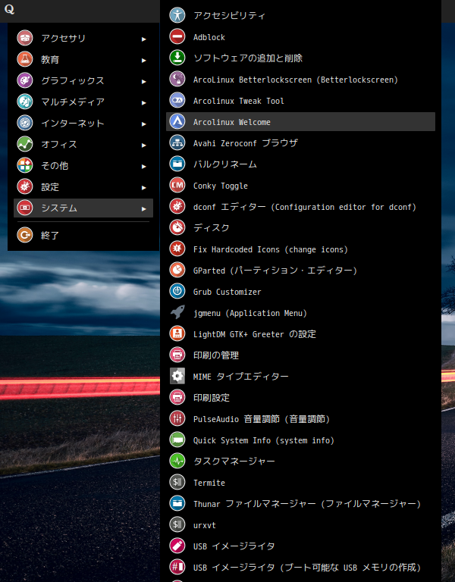Expand the 教育 submenu arrow
This screenshot has height=582, width=455.
[144, 60]
